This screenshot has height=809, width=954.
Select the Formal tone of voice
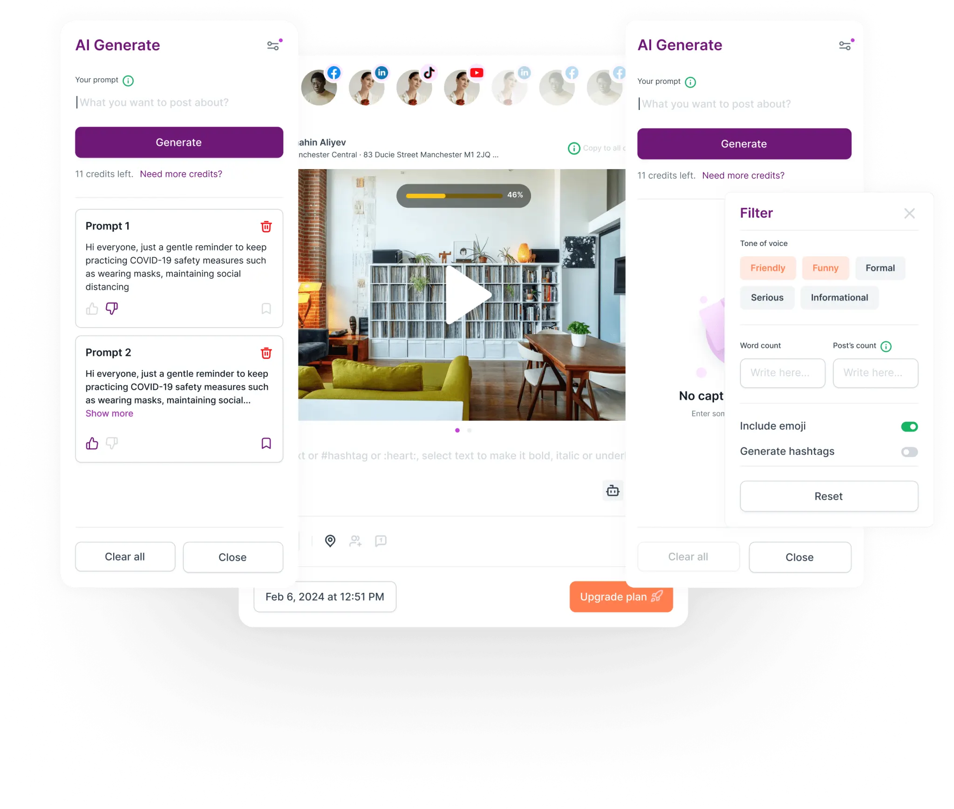point(880,267)
